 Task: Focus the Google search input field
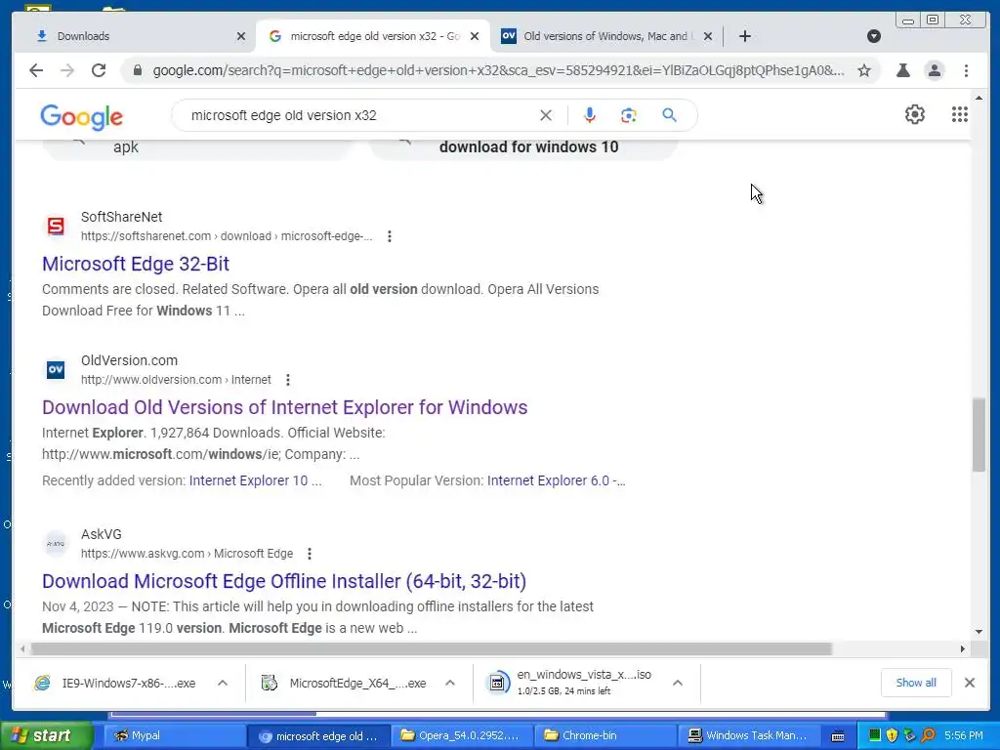357,115
